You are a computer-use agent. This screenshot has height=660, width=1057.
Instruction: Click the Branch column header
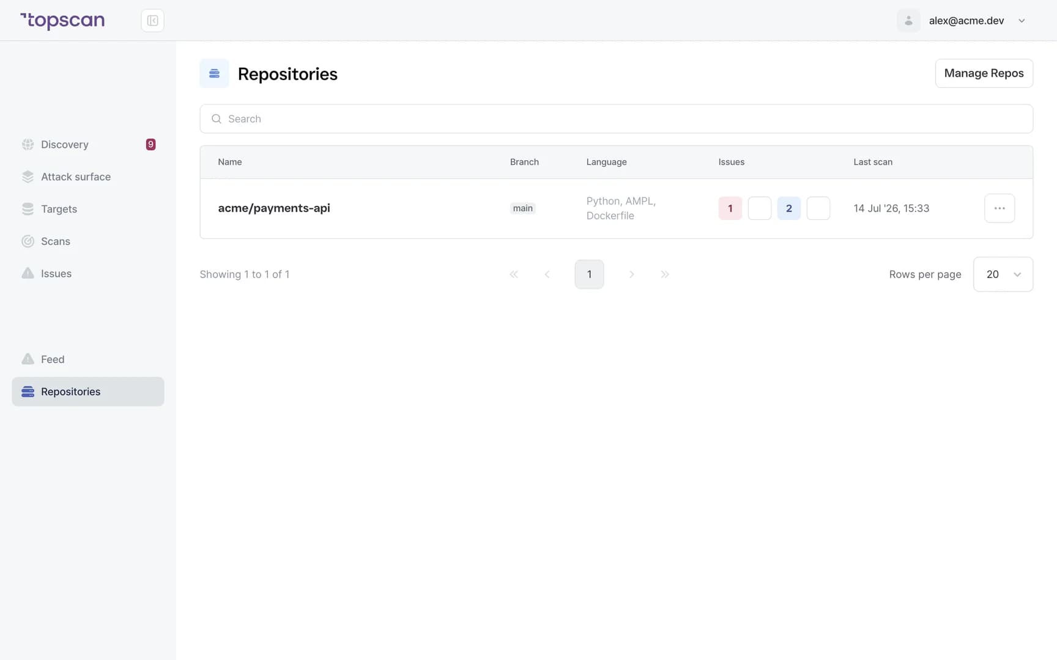[524, 162]
